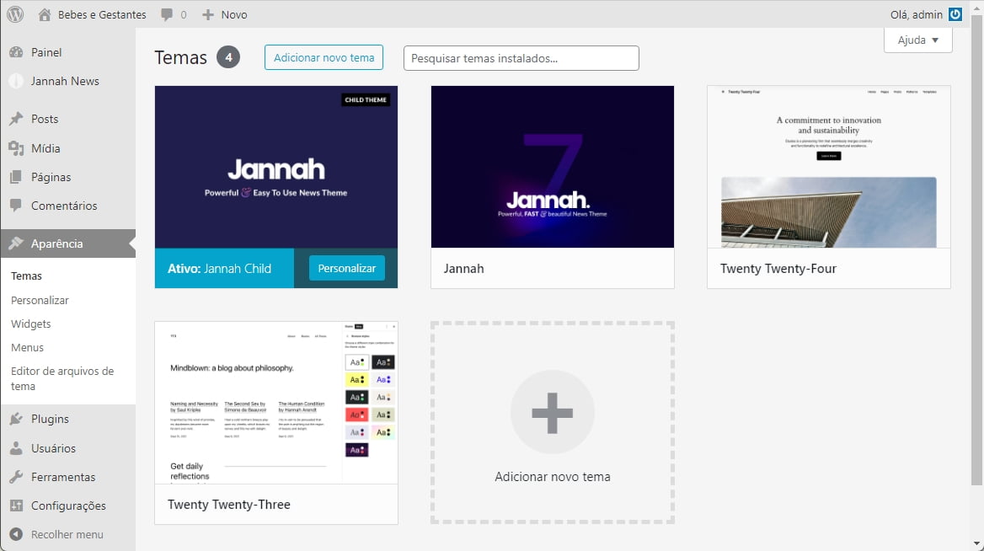The image size is (984, 551).
Task: Open Editor de arquivos de tema
Action: coord(62,378)
